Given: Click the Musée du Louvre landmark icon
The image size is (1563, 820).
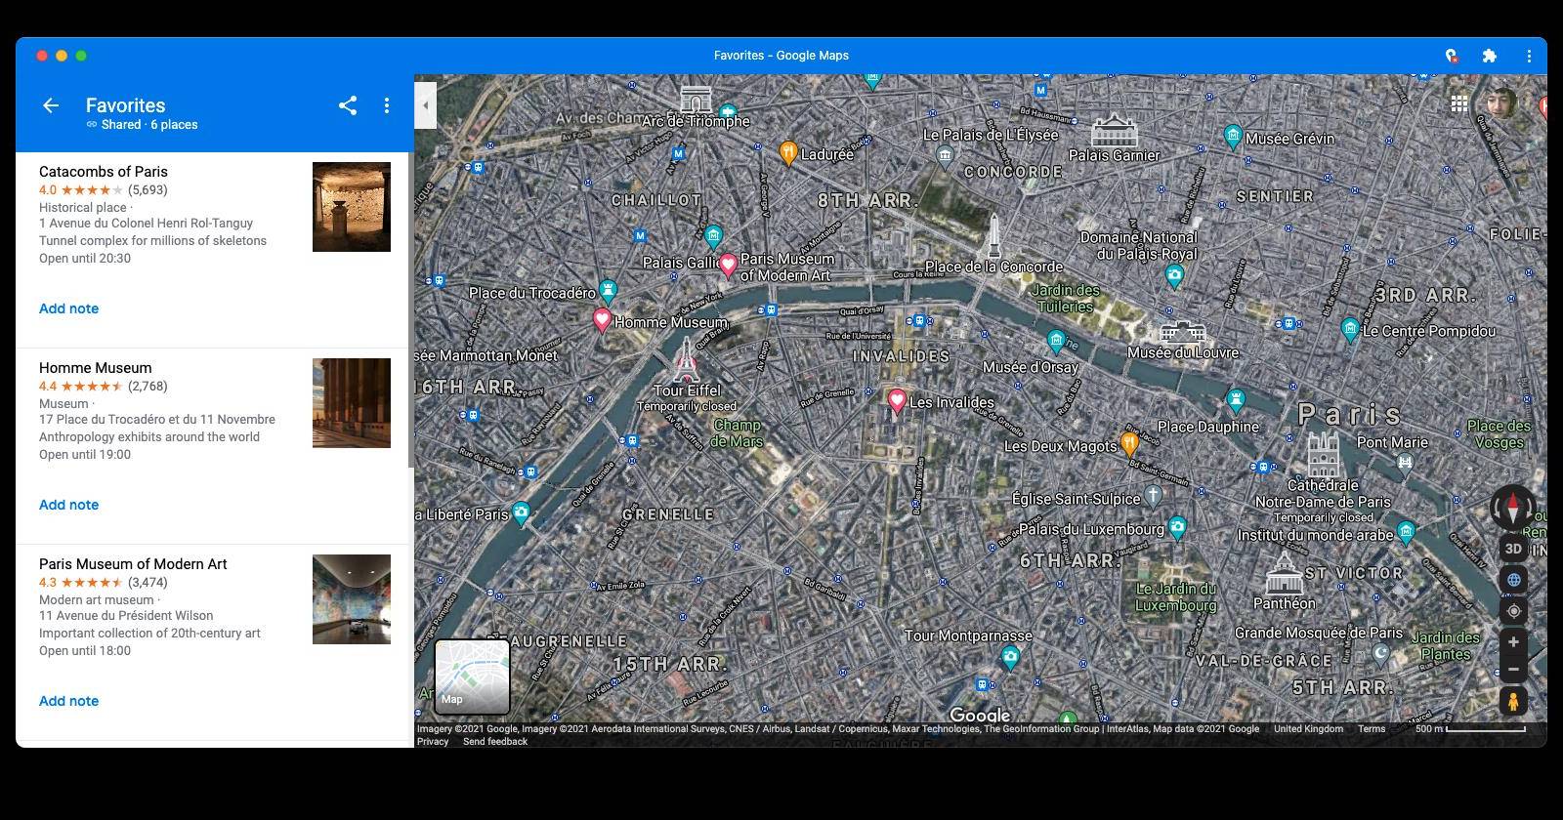Looking at the screenshot, I should tap(1183, 331).
